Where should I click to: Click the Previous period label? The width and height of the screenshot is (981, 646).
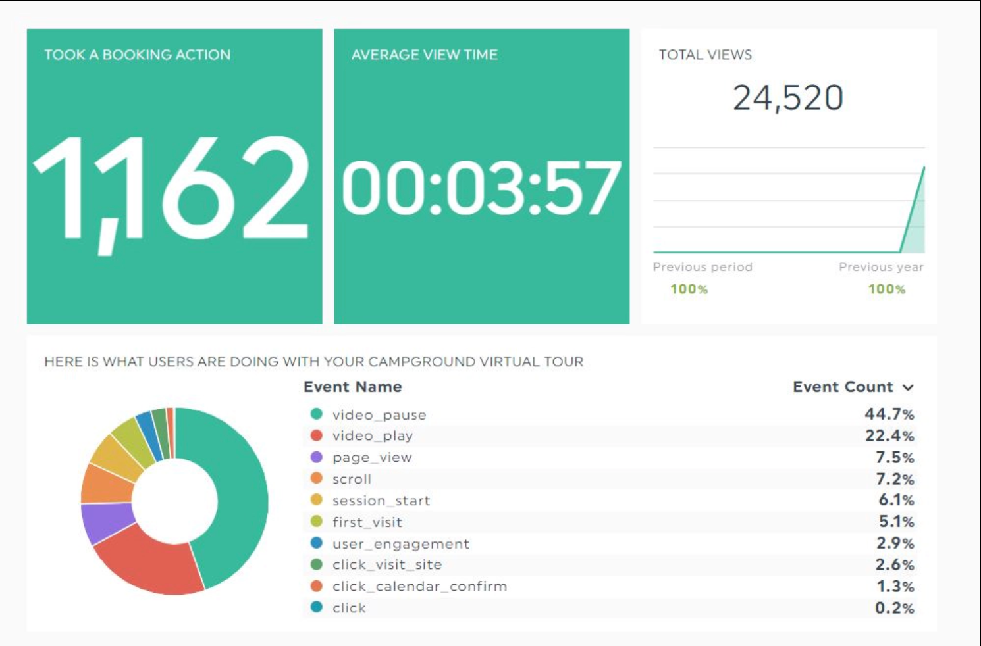point(703,267)
